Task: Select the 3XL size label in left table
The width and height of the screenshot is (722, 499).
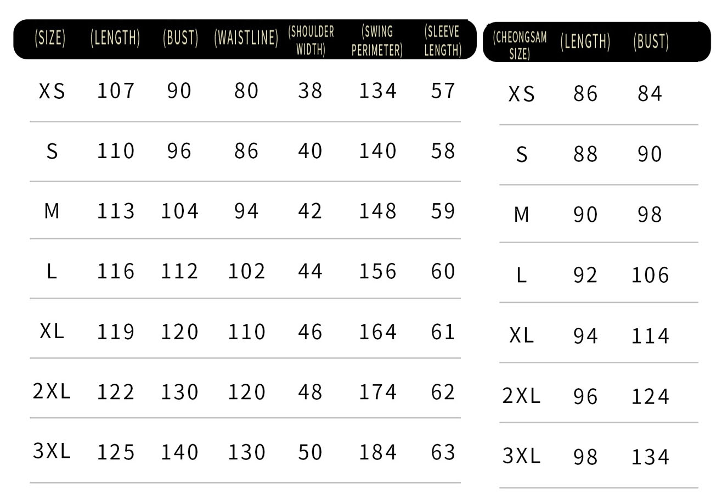Action: coord(52,451)
